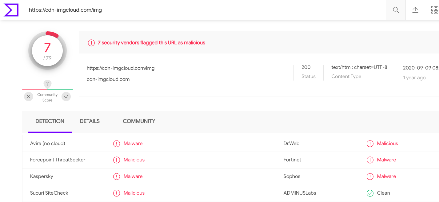
Task: Click Sucuri SiteCheck Malicious verdict
Action: point(134,193)
